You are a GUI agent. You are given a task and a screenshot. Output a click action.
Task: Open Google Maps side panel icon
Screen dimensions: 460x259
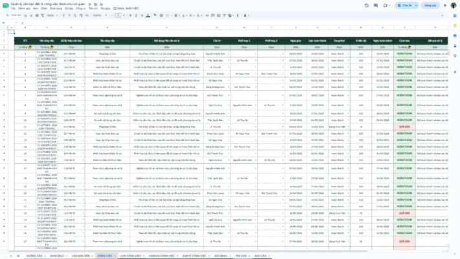pyautogui.click(x=455, y=56)
